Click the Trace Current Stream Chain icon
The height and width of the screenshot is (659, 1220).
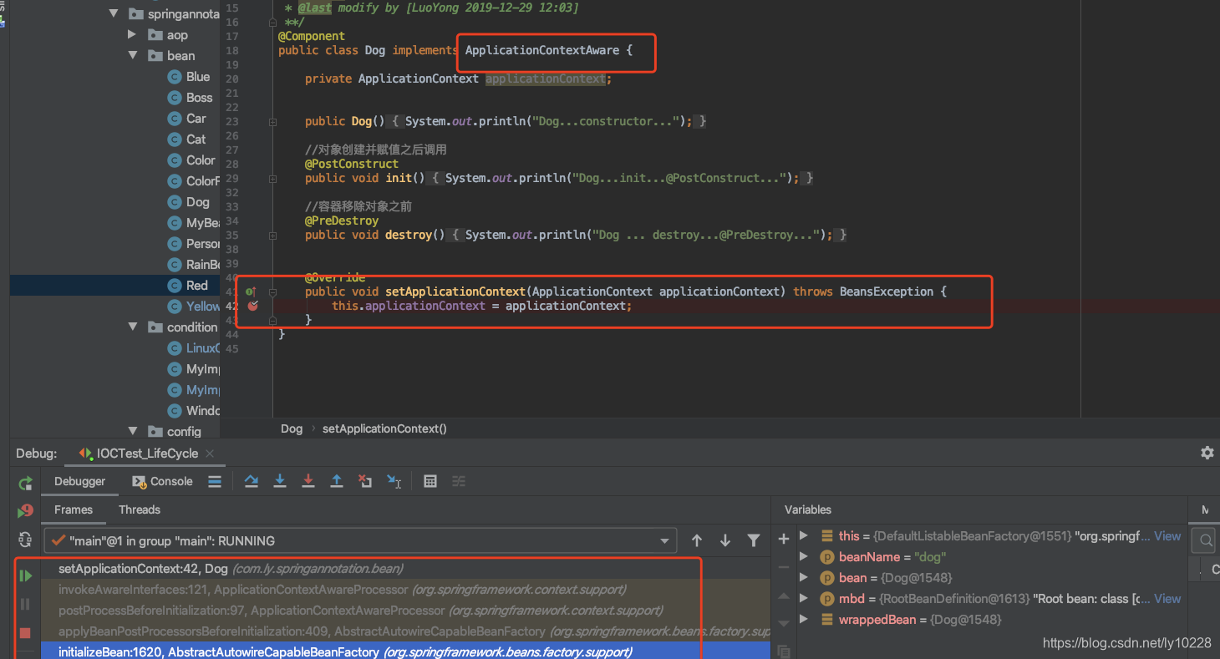coord(459,481)
